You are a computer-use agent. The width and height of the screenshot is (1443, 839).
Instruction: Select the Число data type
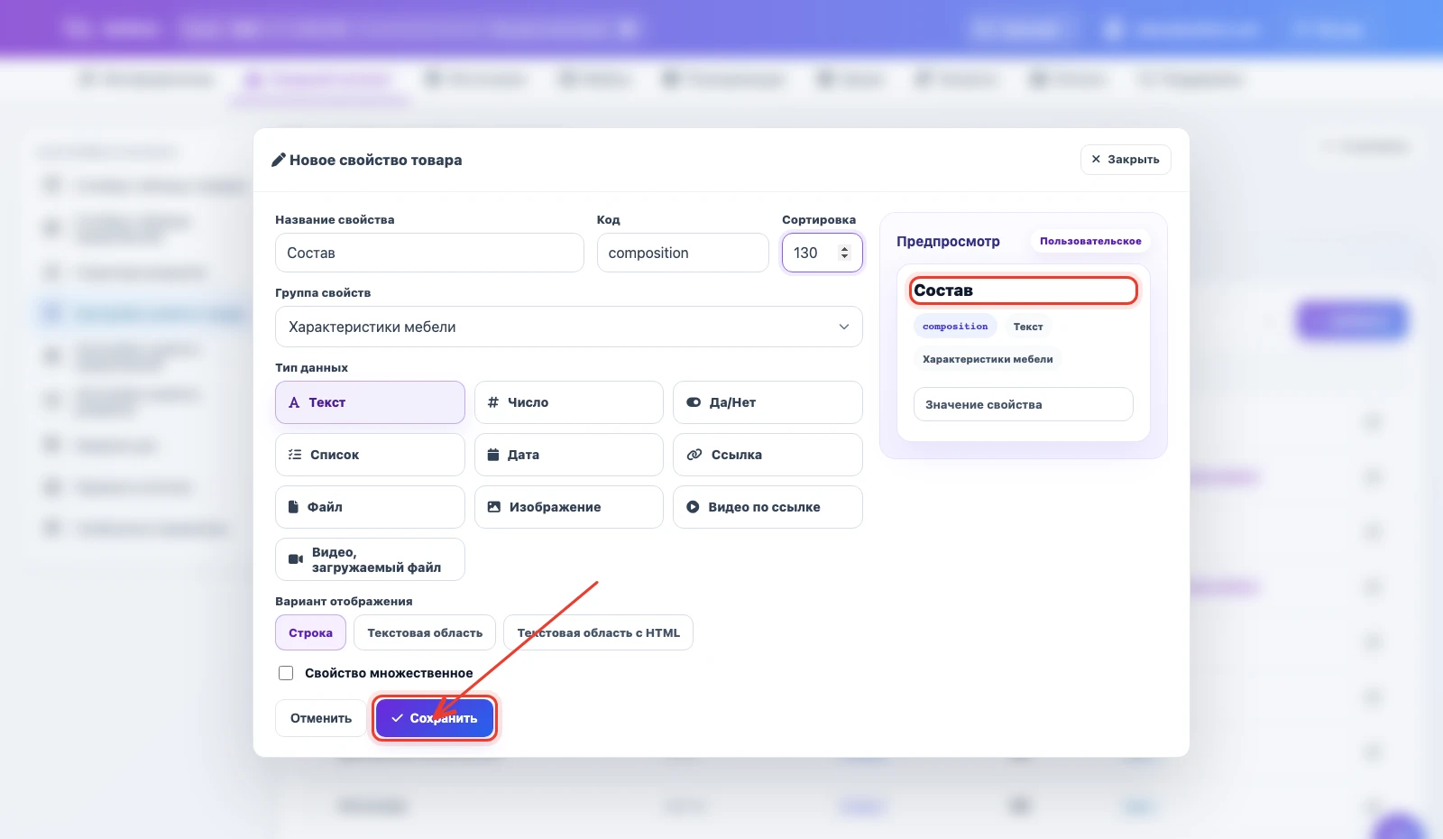point(568,402)
